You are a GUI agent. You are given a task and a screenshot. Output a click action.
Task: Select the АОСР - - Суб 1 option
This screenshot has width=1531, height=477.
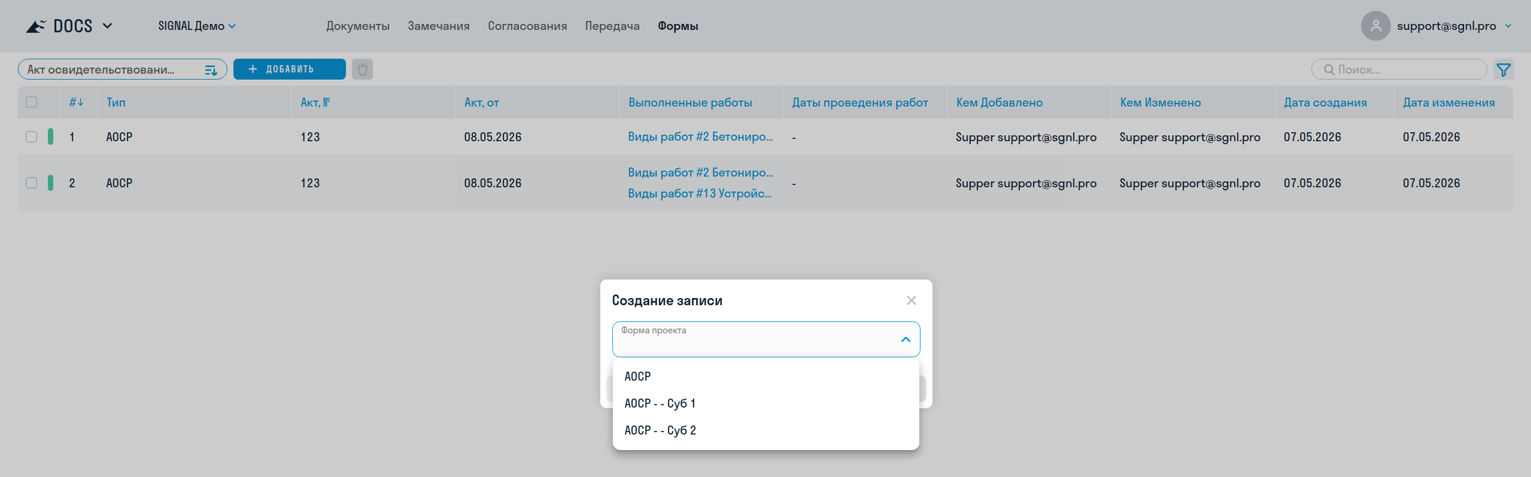765,403
